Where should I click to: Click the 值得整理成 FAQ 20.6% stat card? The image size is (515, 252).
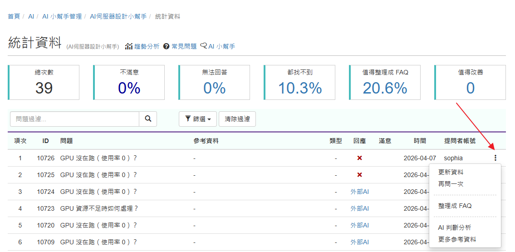pos(385,83)
